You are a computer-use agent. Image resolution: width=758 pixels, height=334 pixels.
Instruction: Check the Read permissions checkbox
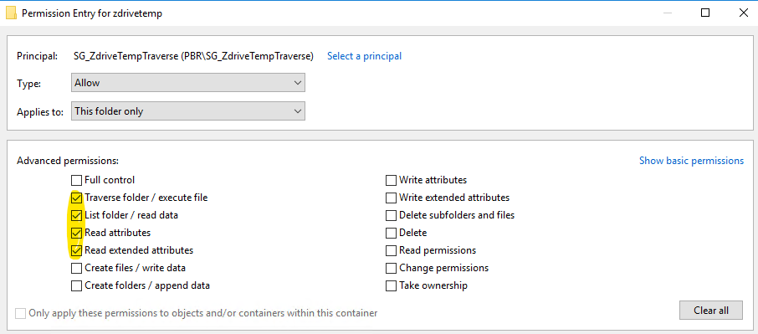(391, 250)
